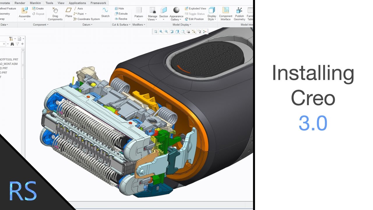This screenshot has width=373, height=210.
Task: Open View Manager in graphics toolbar
Action: pyautogui.click(x=188, y=32)
